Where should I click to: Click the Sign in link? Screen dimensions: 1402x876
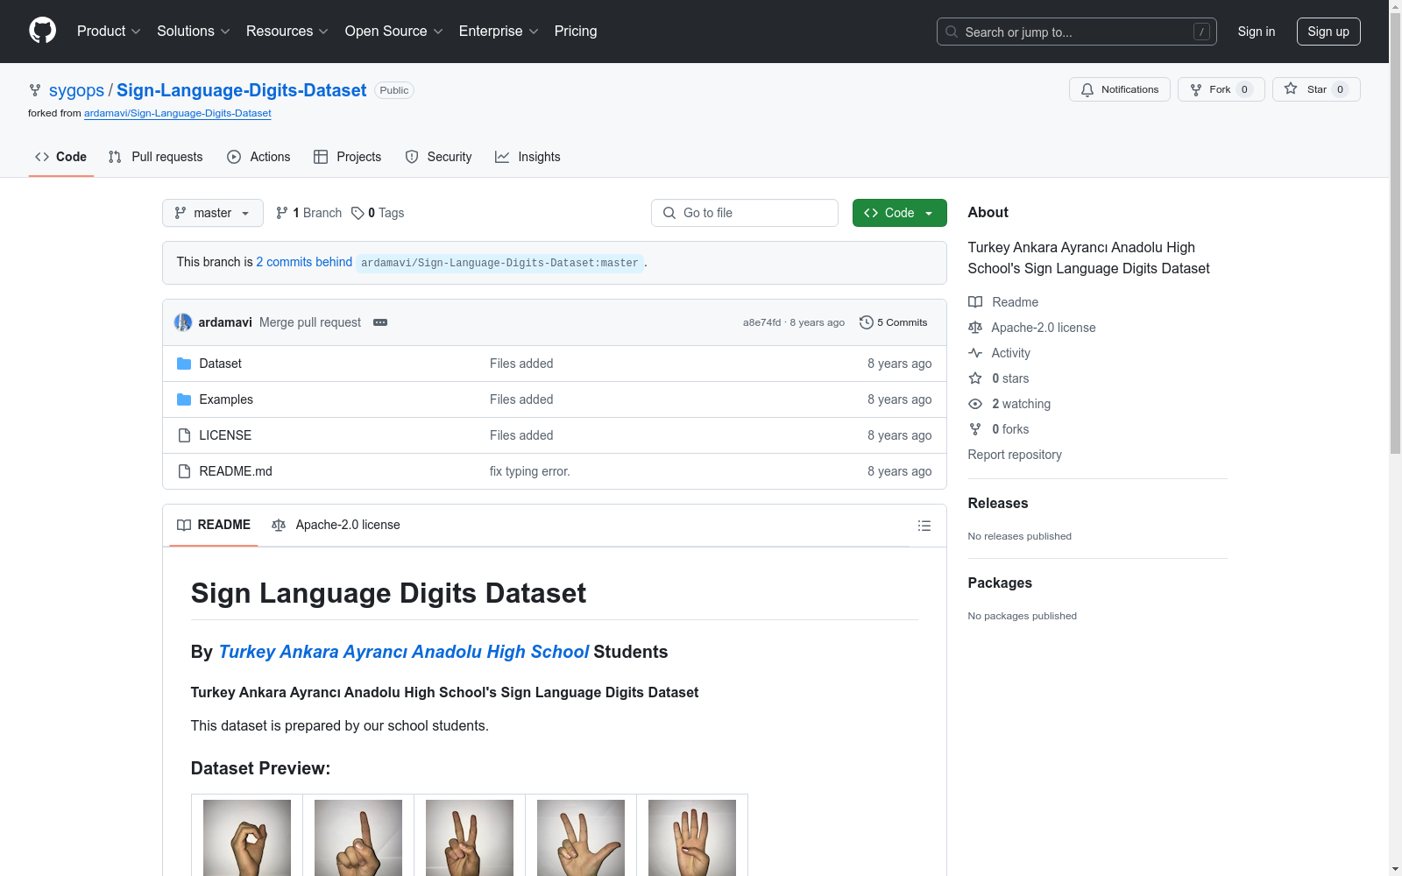1256,32
